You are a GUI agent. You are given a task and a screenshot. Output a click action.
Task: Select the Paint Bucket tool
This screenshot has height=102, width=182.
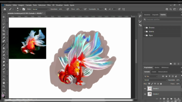coord(4,59)
